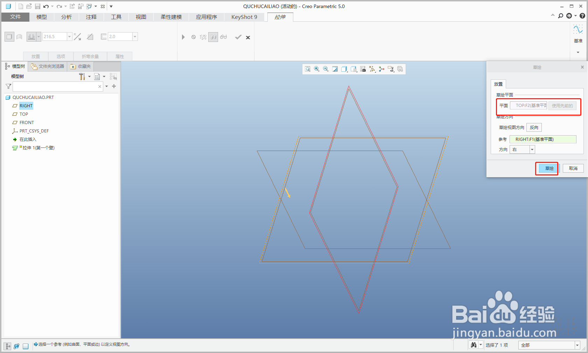Click the New file icon in quick access toolbar
588x353 pixels.
tap(21, 6)
